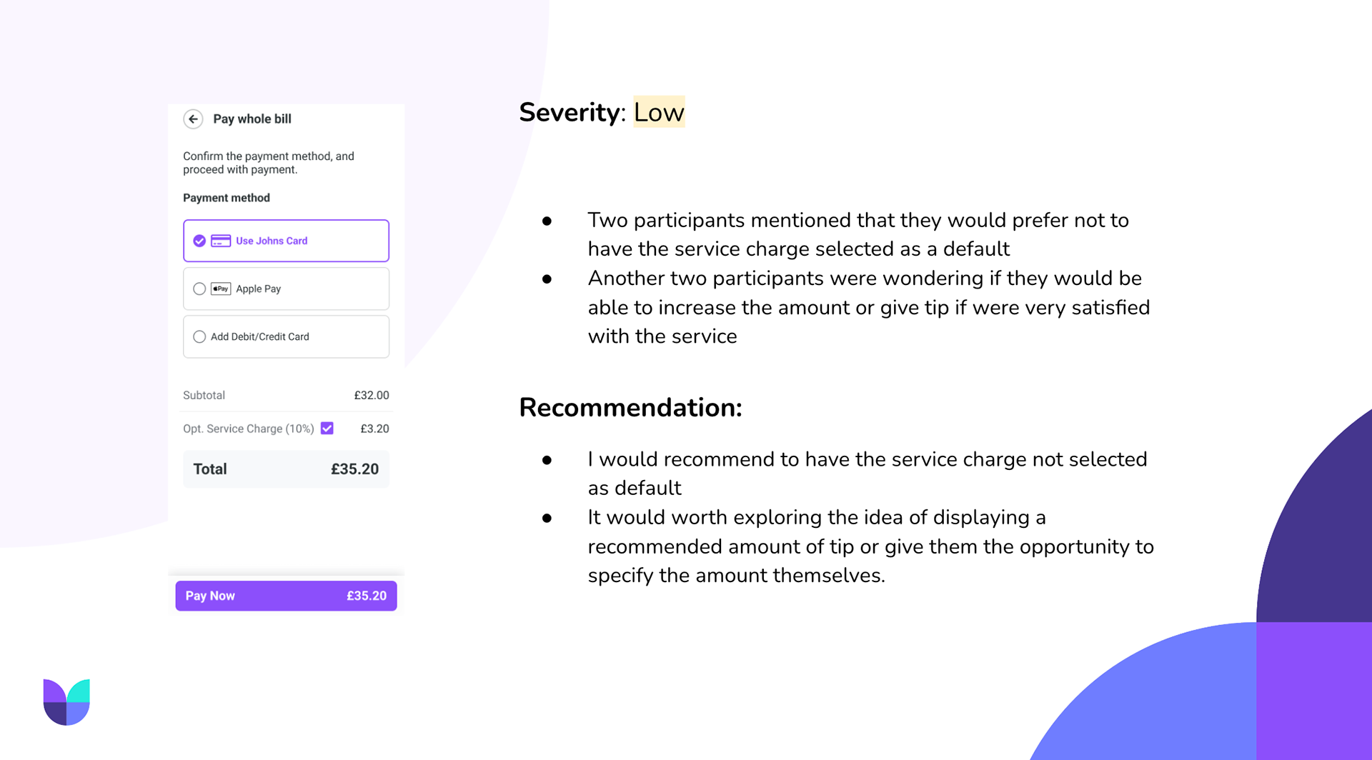The height and width of the screenshot is (760, 1372).
Task: Uncheck the Opt. Service Charge checkbox
Action: (x=327, y=429)
